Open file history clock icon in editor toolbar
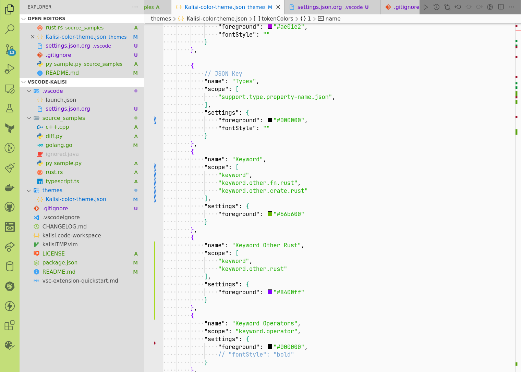The image size is (521, 372). [436, 7]
